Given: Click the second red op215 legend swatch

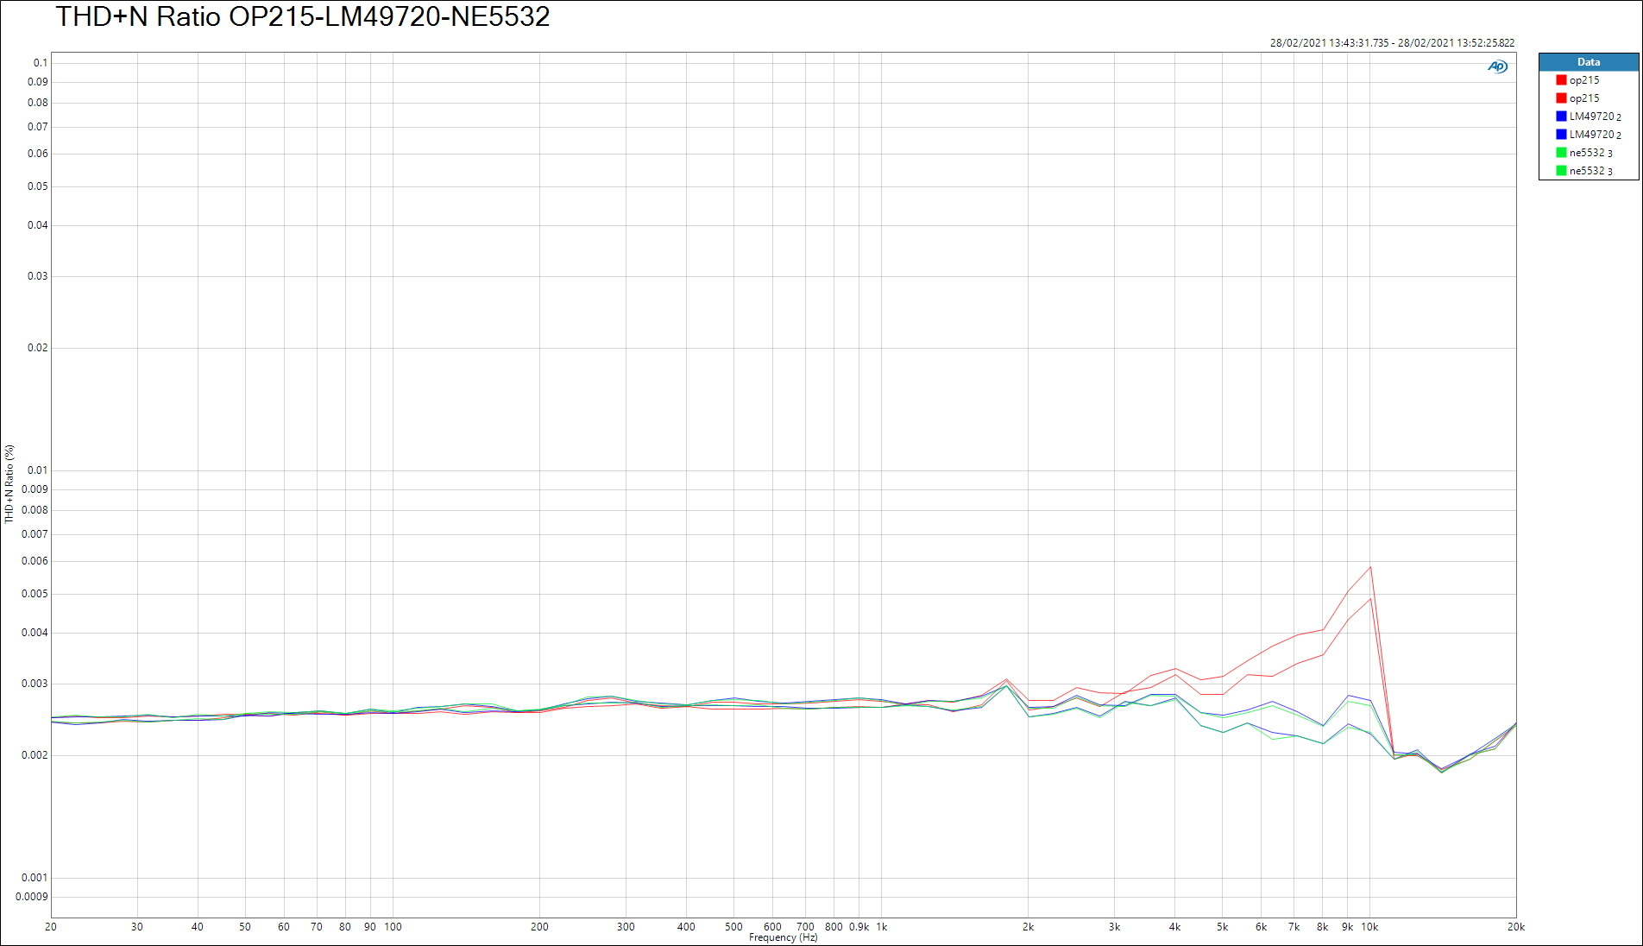Looking at the screenshot, I should pos(1561,98).
